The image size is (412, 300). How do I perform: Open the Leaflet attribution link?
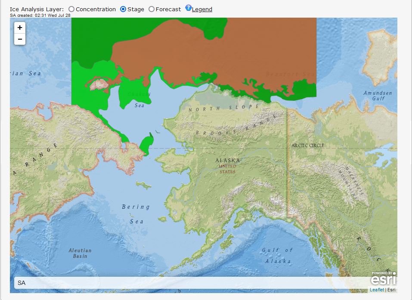pyautogui.click(x=377, y=290)
